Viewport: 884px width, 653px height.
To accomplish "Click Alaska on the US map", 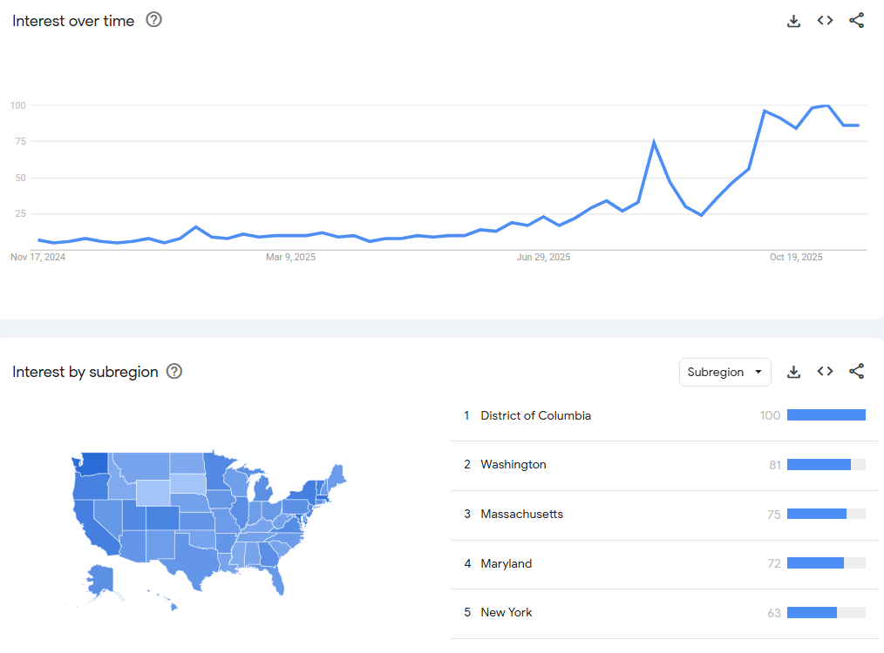I will coord(100,579).
